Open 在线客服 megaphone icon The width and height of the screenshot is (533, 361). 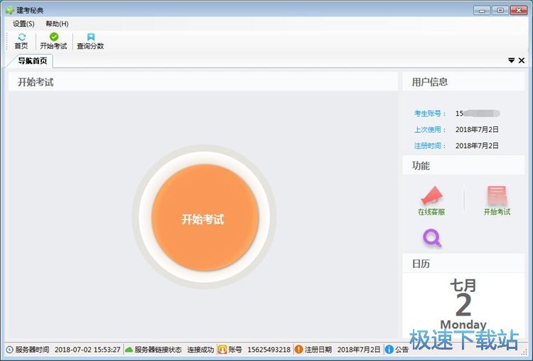pyautogui.click(x=431, y=195)
